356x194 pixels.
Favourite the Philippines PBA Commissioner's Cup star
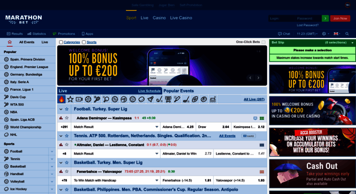click(66, 189)
